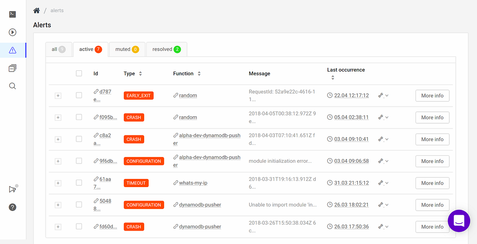Check the TIMEOUT alert row checkbox
This screenshot has height=244, width=477.
[x=79, y=183]
